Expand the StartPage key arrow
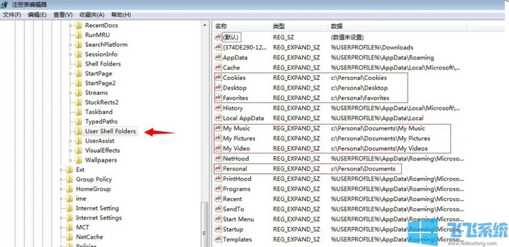The width and height of the screenshot is (509, 247). pos(70,74)
